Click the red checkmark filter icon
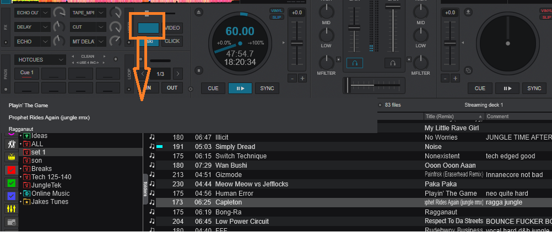This screenshot has width=552, height=232. 10,170
